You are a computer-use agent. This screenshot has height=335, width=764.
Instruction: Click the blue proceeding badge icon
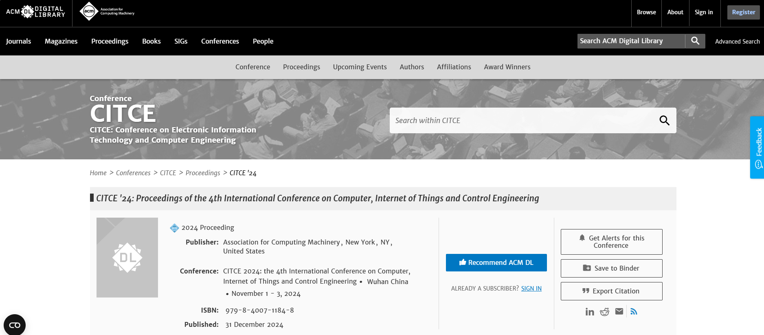pyautogui.click(x=174, y=228)
